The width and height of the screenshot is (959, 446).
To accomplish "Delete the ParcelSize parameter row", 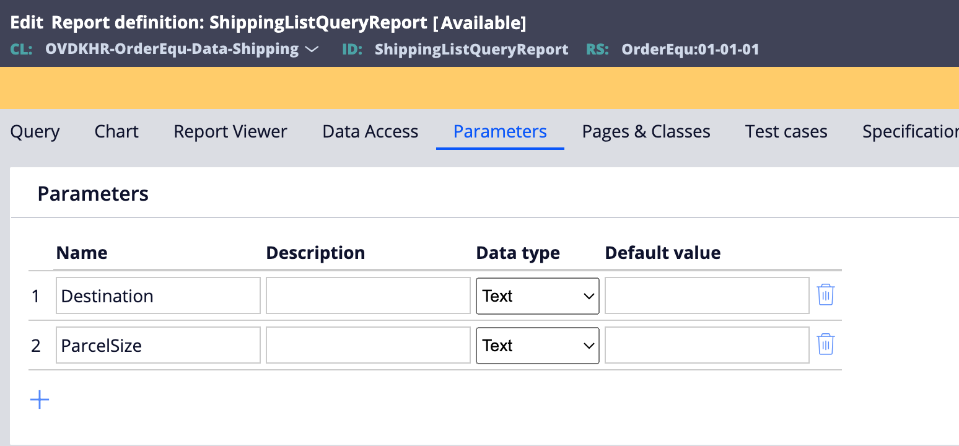I will (825, 345).
